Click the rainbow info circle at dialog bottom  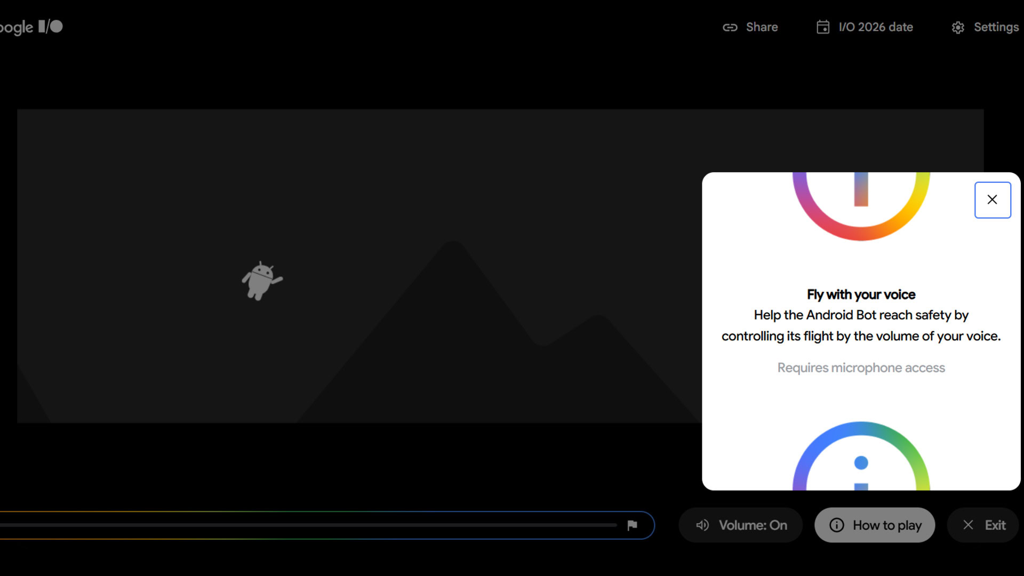click(860, 464)
